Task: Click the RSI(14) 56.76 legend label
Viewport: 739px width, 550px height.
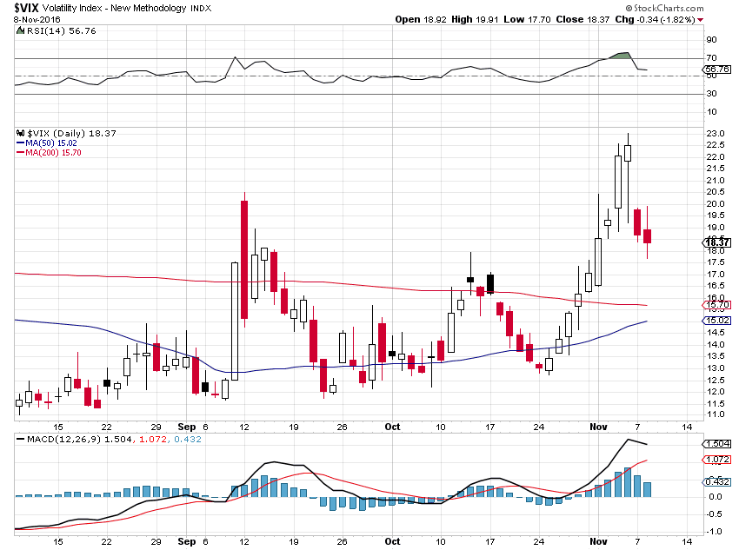Action: tap(61, 31)
